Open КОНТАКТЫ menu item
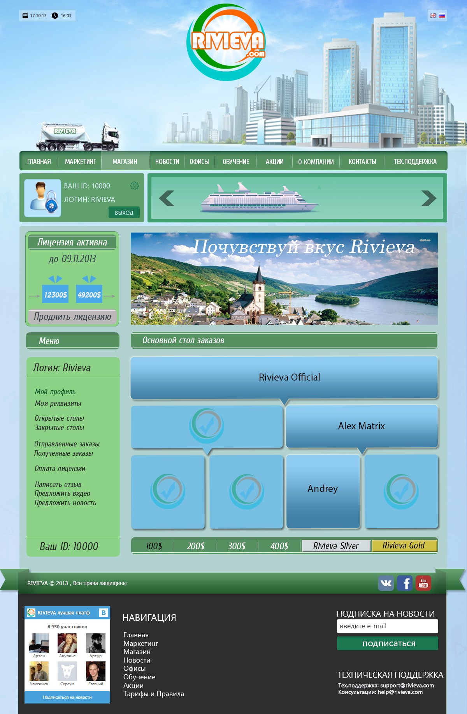This screenshot has width=467, height=714. click(362, 161)
